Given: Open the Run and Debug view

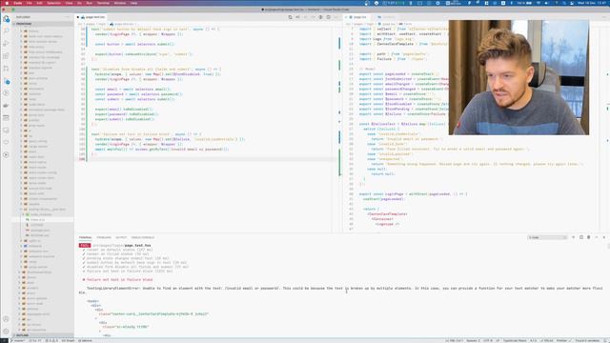Looking at the screenshot, I should (x=7, y=44).
